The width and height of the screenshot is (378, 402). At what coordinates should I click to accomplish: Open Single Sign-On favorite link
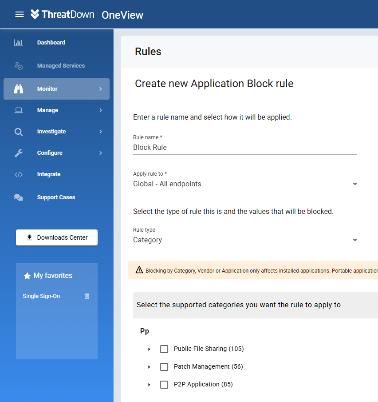41,296
